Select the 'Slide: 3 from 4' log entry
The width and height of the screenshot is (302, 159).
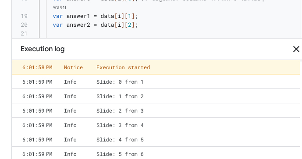point(156,125)
